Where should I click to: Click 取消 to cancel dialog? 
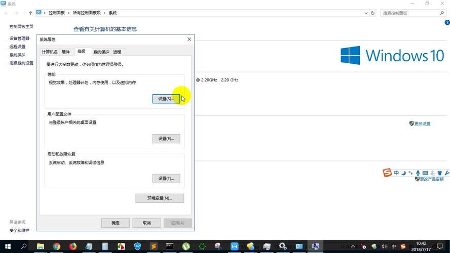[146, 223]
